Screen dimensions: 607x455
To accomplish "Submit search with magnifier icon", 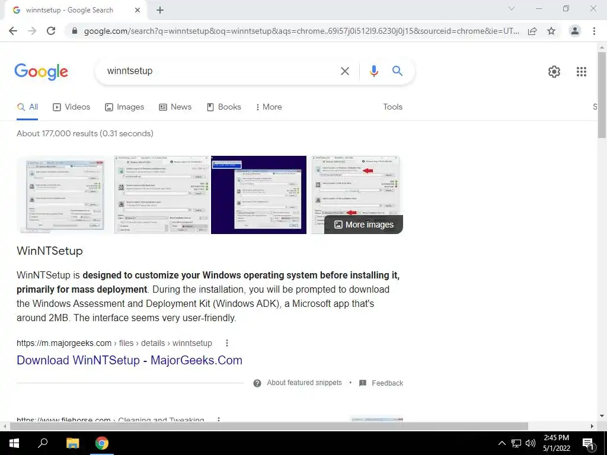I will 397,71.
